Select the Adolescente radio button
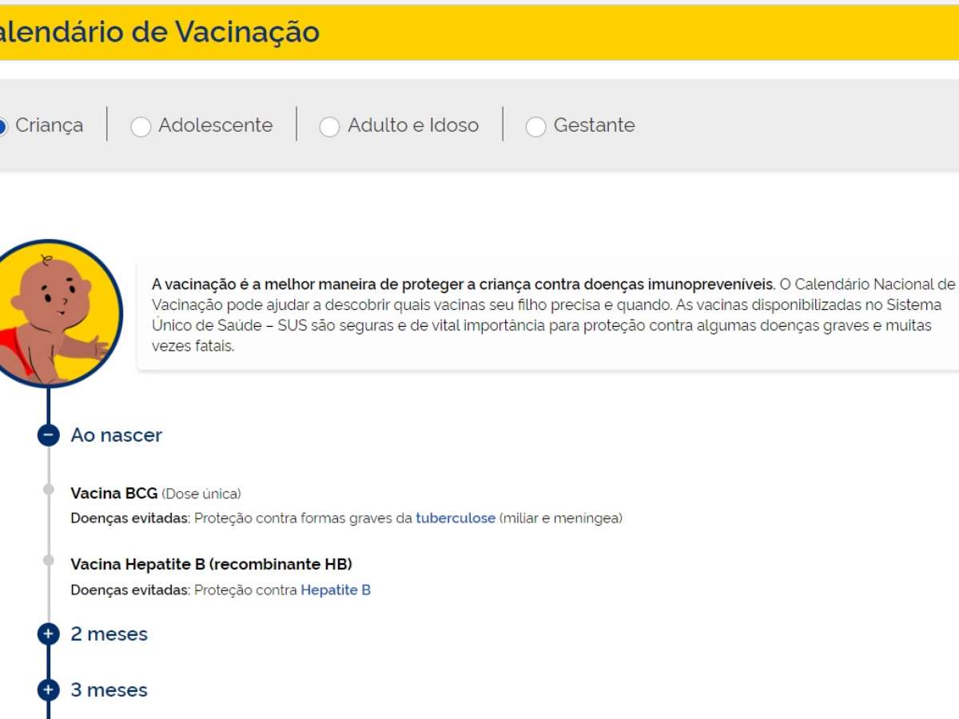959x719 pixels. tap(141, 127)
